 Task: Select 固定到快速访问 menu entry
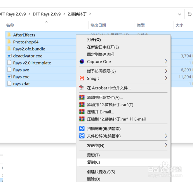[123, 54]
